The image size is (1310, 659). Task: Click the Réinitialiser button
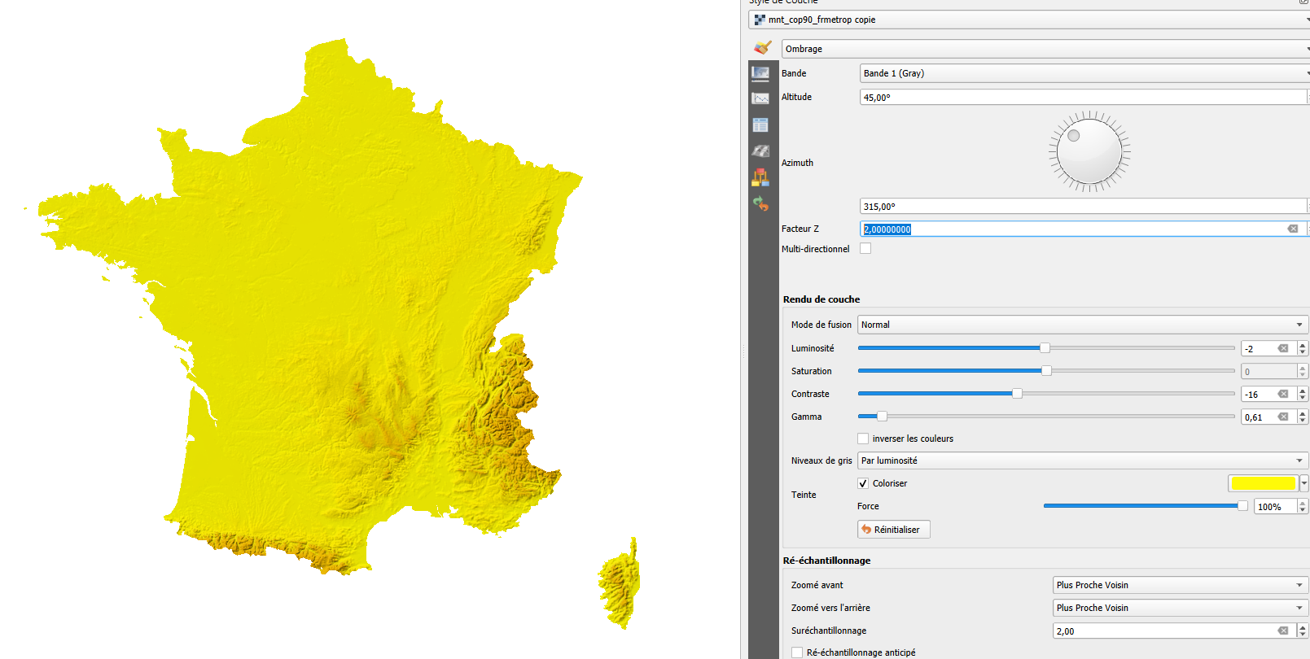click(894, 530)
